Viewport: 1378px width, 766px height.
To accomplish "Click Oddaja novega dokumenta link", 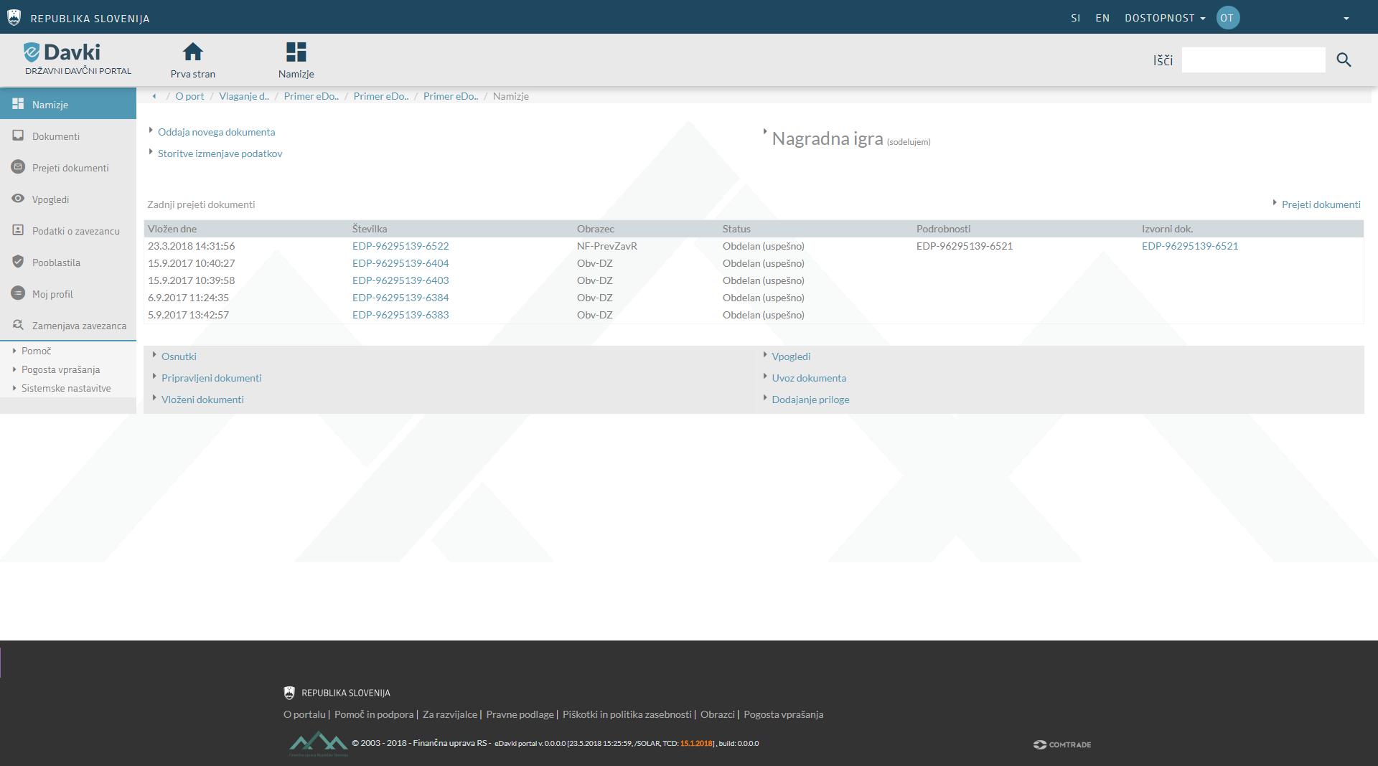I will point(216,132).
